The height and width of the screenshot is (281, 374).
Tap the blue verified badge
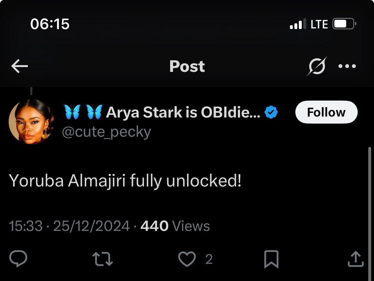point(271,112)
